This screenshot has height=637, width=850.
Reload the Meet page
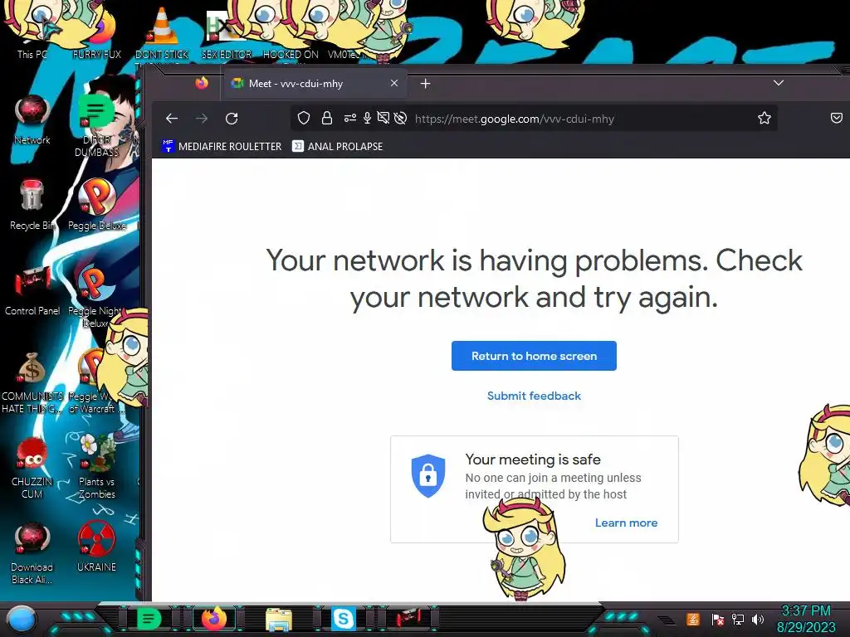coord(232,119)
